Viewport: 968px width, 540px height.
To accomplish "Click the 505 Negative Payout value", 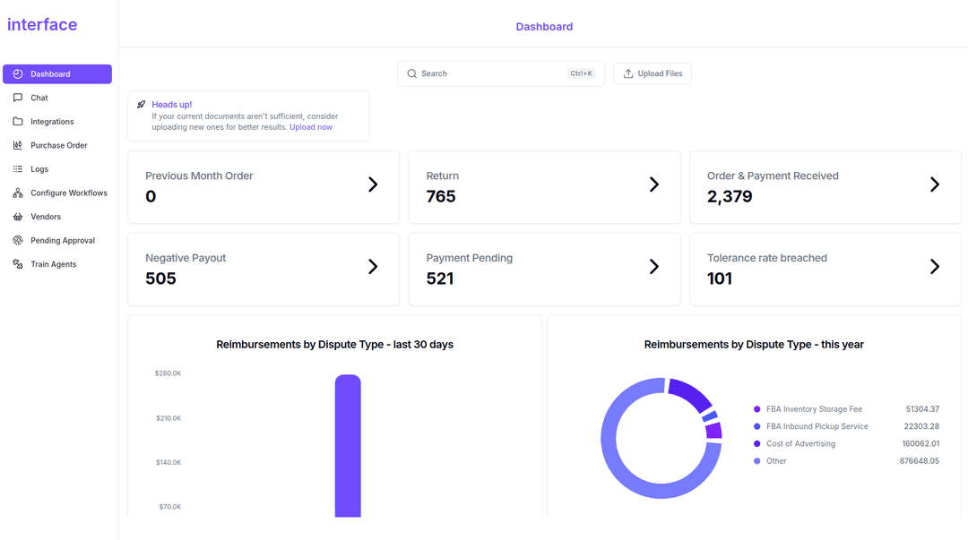I will [x=160, y=279].
